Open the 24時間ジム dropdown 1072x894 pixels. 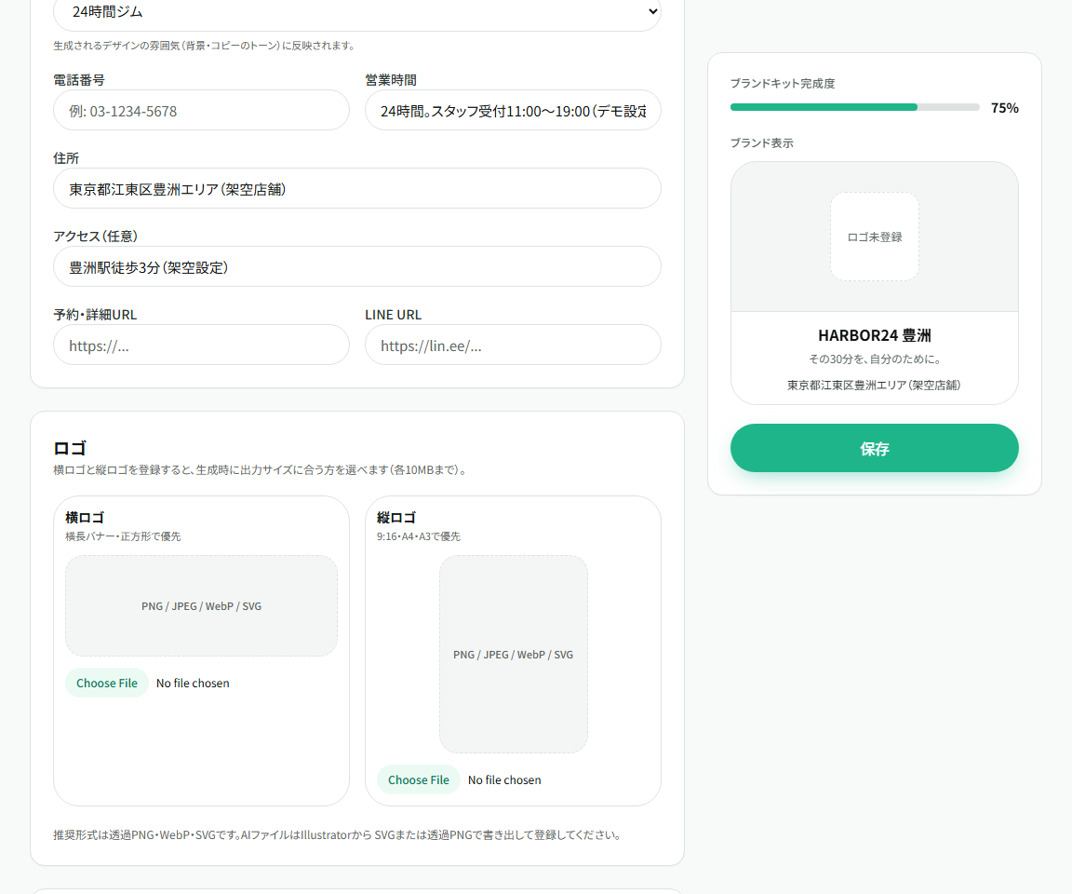point(357,11)
